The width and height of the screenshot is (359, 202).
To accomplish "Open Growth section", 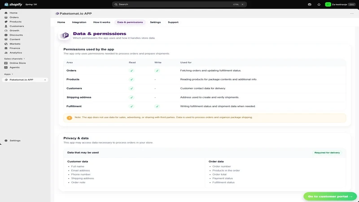I will coord(14,31).
